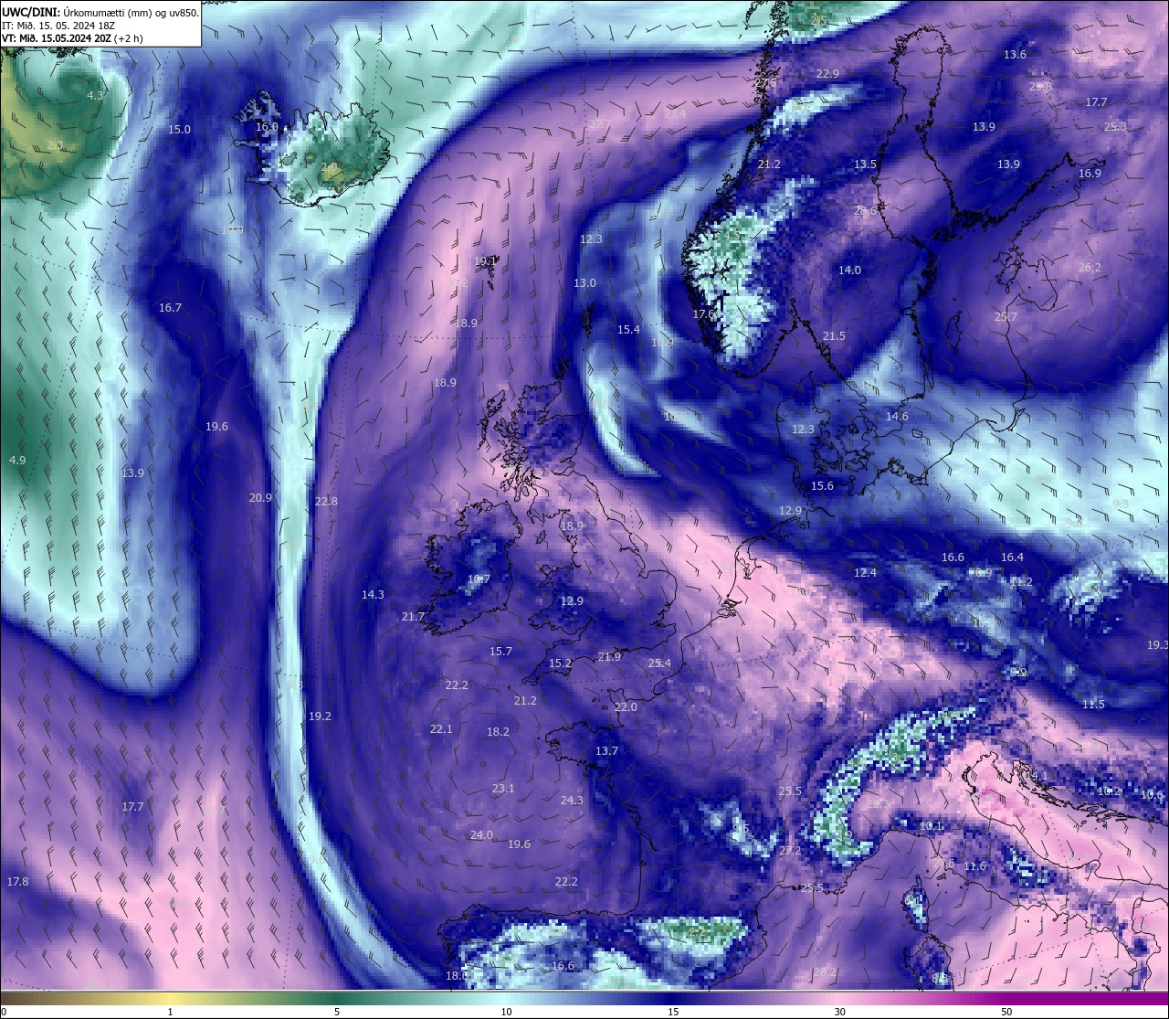1169x1019 pixels.
Task: Click the 15.2 value label
Action: tap(560, 663)
